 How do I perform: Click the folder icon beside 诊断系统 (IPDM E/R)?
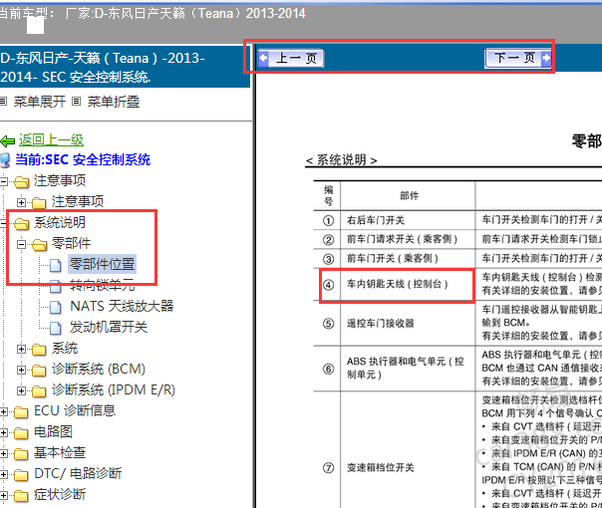40,391
